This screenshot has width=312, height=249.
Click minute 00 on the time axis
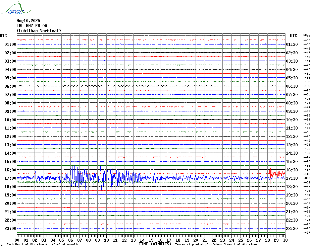click(17, 240)
